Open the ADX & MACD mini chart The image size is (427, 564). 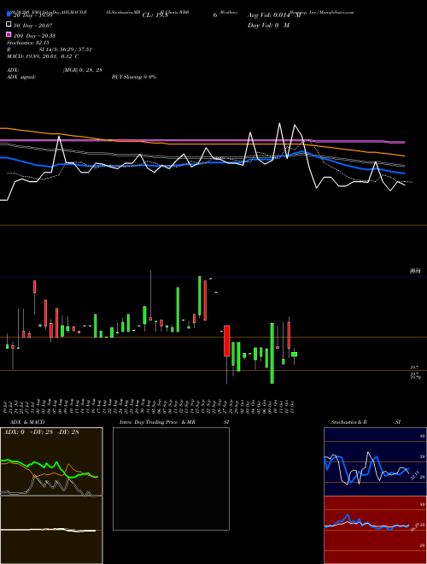pyautogui.click(x=51, y=496)
